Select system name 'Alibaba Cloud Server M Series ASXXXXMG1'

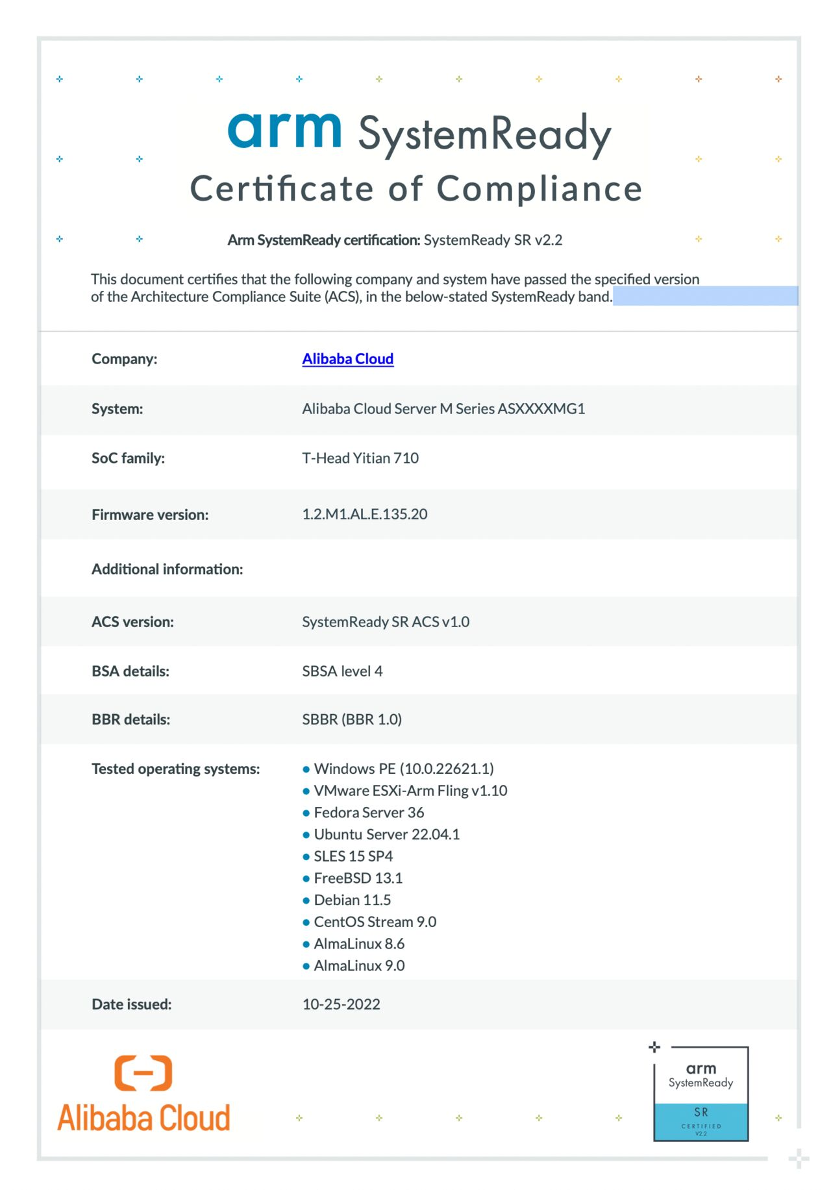tap(443, 408)
